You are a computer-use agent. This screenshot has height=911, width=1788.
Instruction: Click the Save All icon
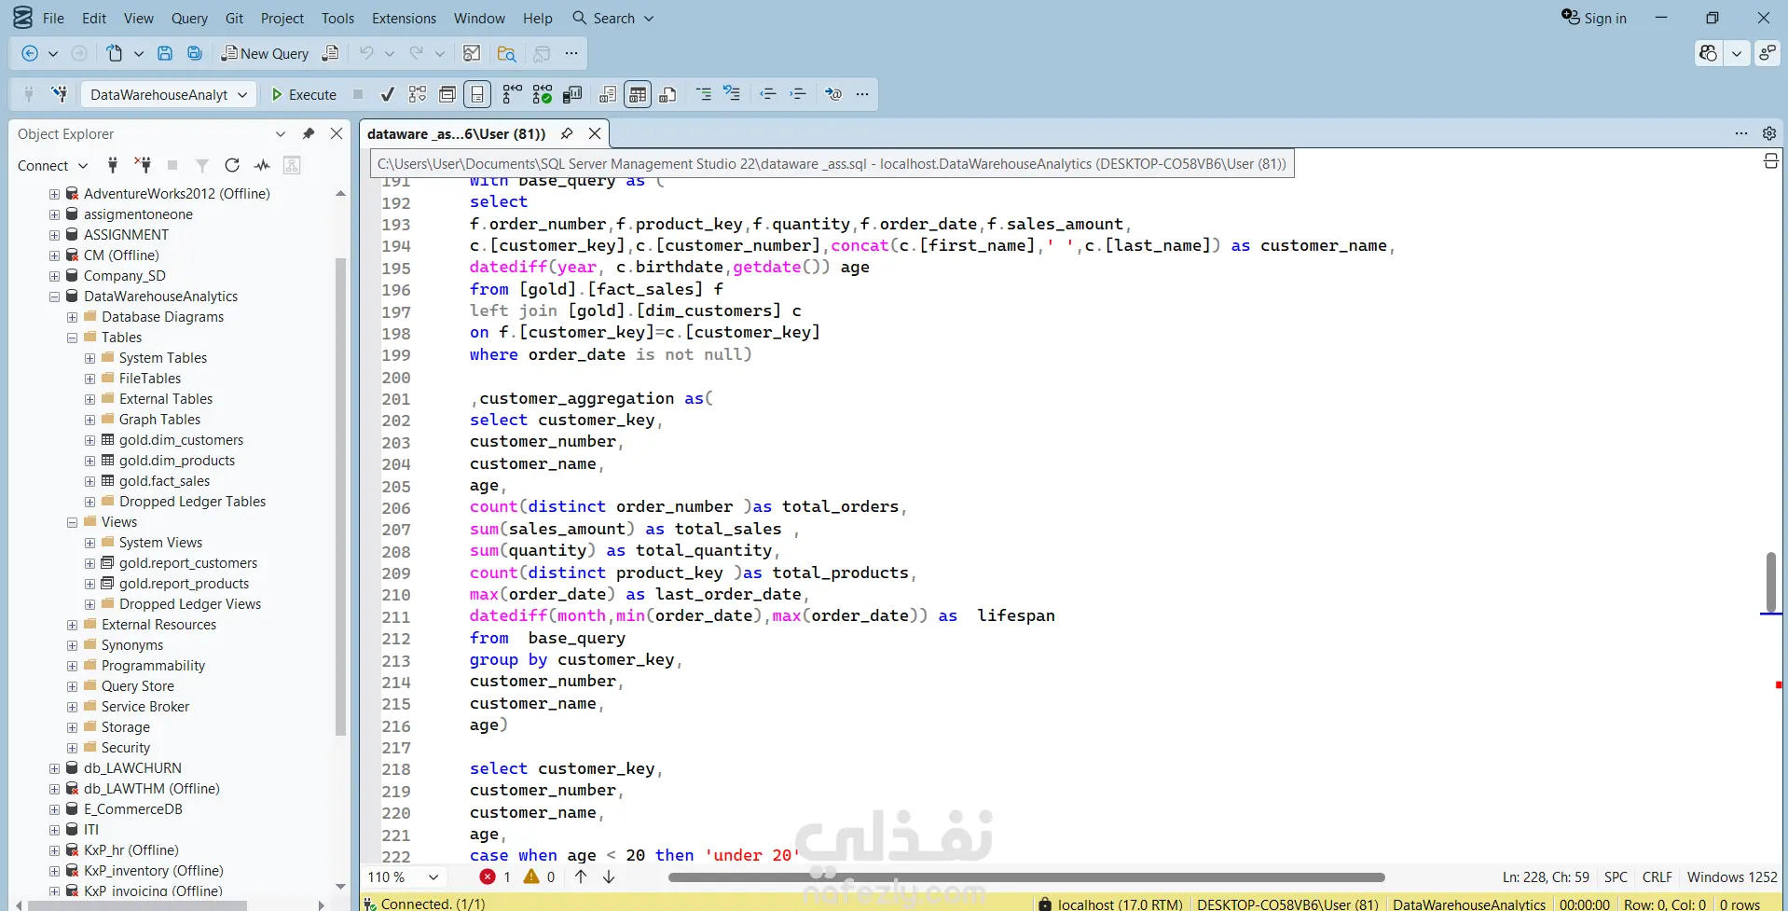coord(195,53)
